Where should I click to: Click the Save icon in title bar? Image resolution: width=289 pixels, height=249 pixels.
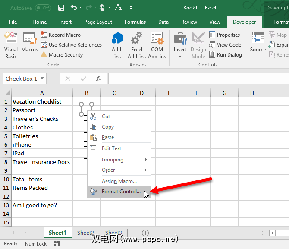pyautogui.click(x=61, y=8)
